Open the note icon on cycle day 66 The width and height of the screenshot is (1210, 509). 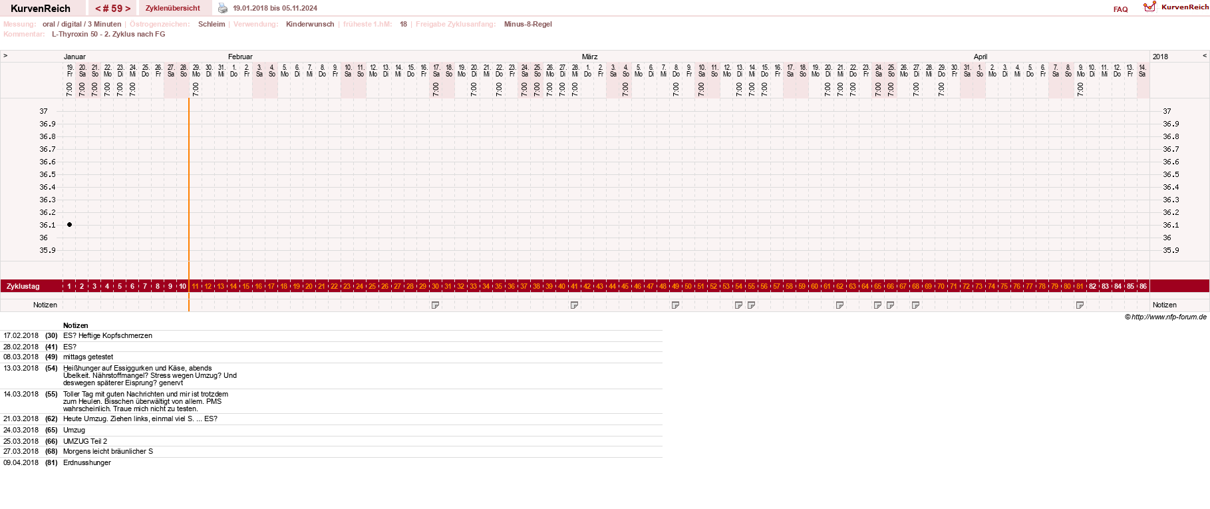[891, 305]
